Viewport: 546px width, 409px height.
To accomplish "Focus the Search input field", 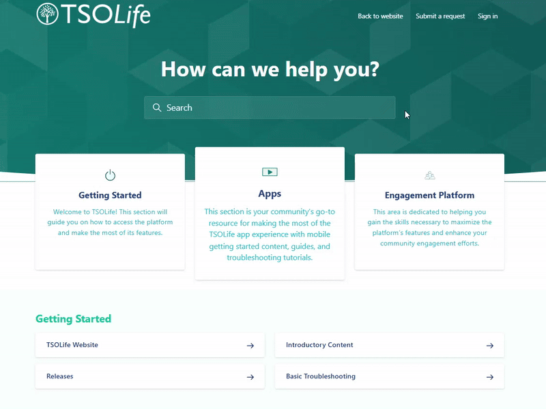I will tap(270, 108).
